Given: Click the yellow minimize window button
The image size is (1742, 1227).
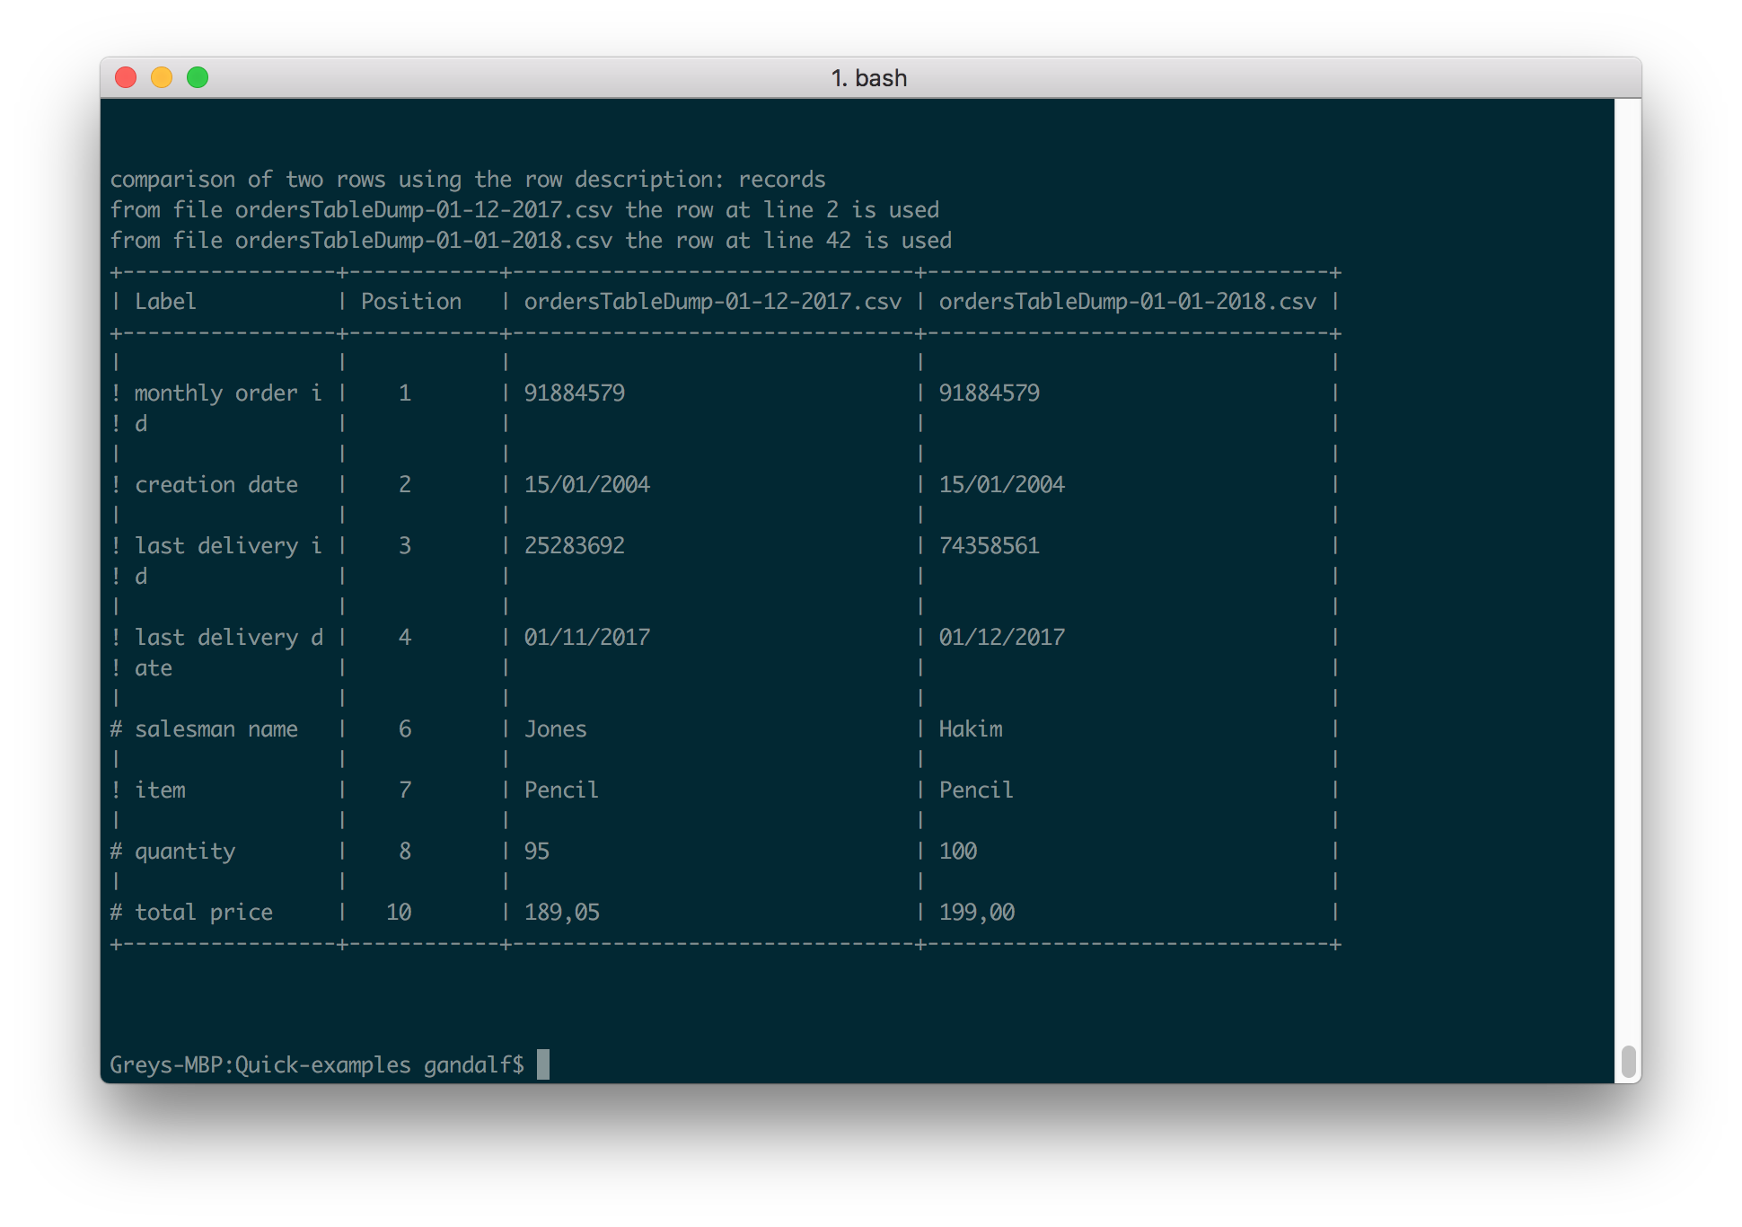Looking at the screenshot, I should click(162, 78).
